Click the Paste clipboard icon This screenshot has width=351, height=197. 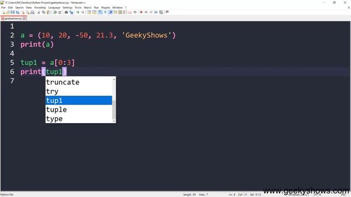48,12
